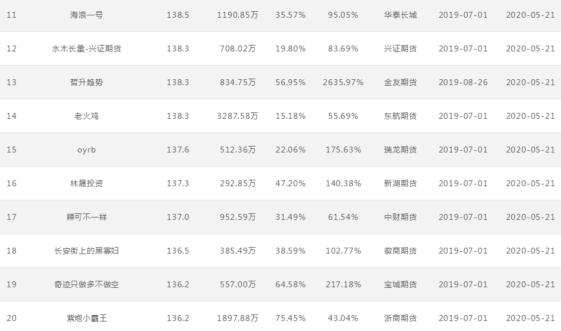Select the 哲升趋势 account name

(x=86, y=82)
